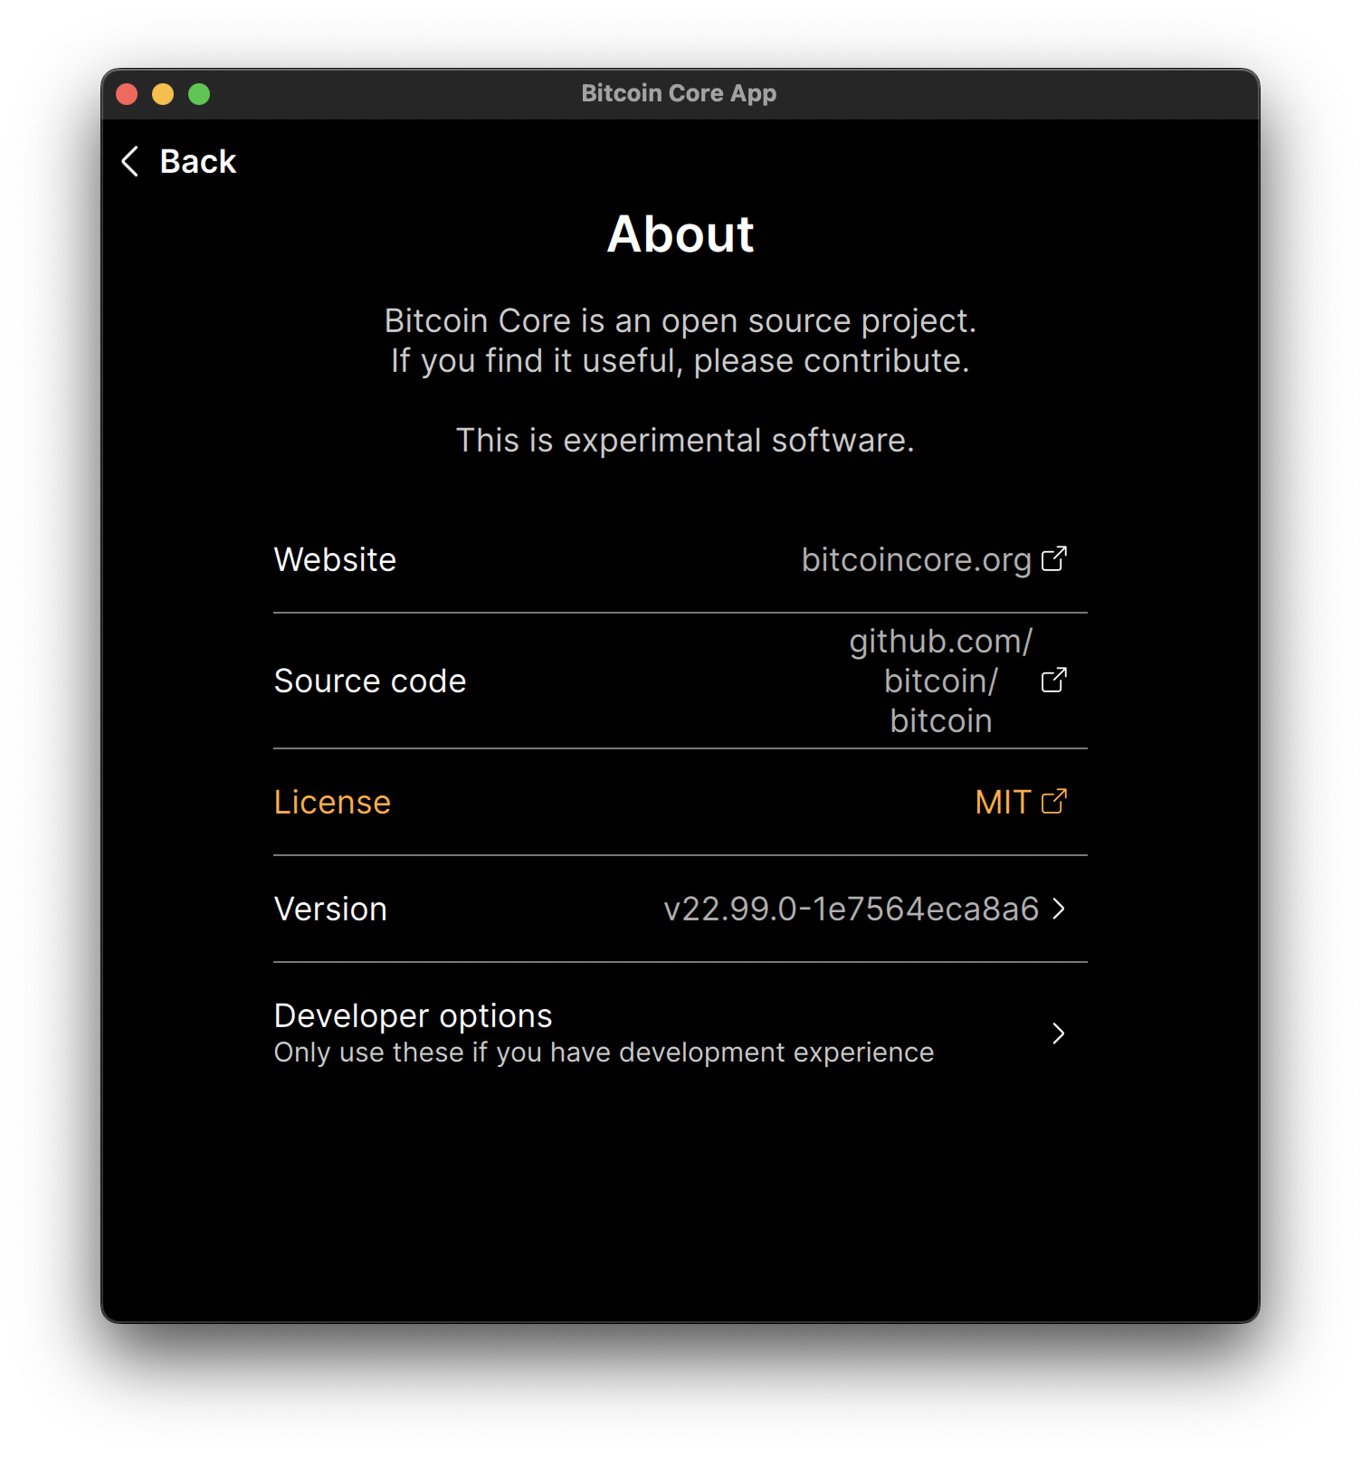Click external link icon next to MIT

click(x=1054, y=802)
